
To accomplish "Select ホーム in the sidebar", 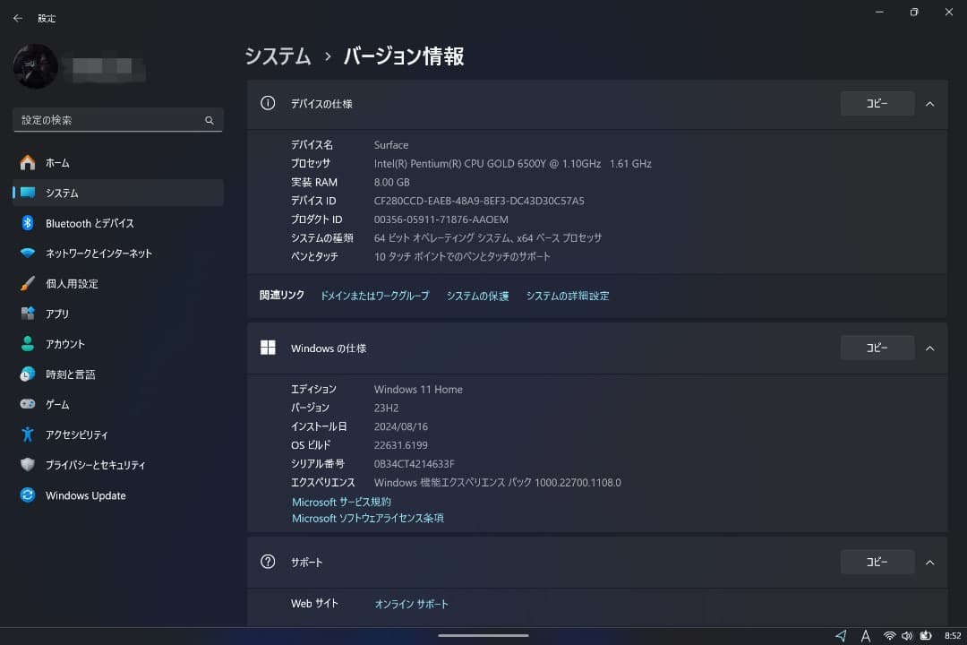I will point(57,163).
